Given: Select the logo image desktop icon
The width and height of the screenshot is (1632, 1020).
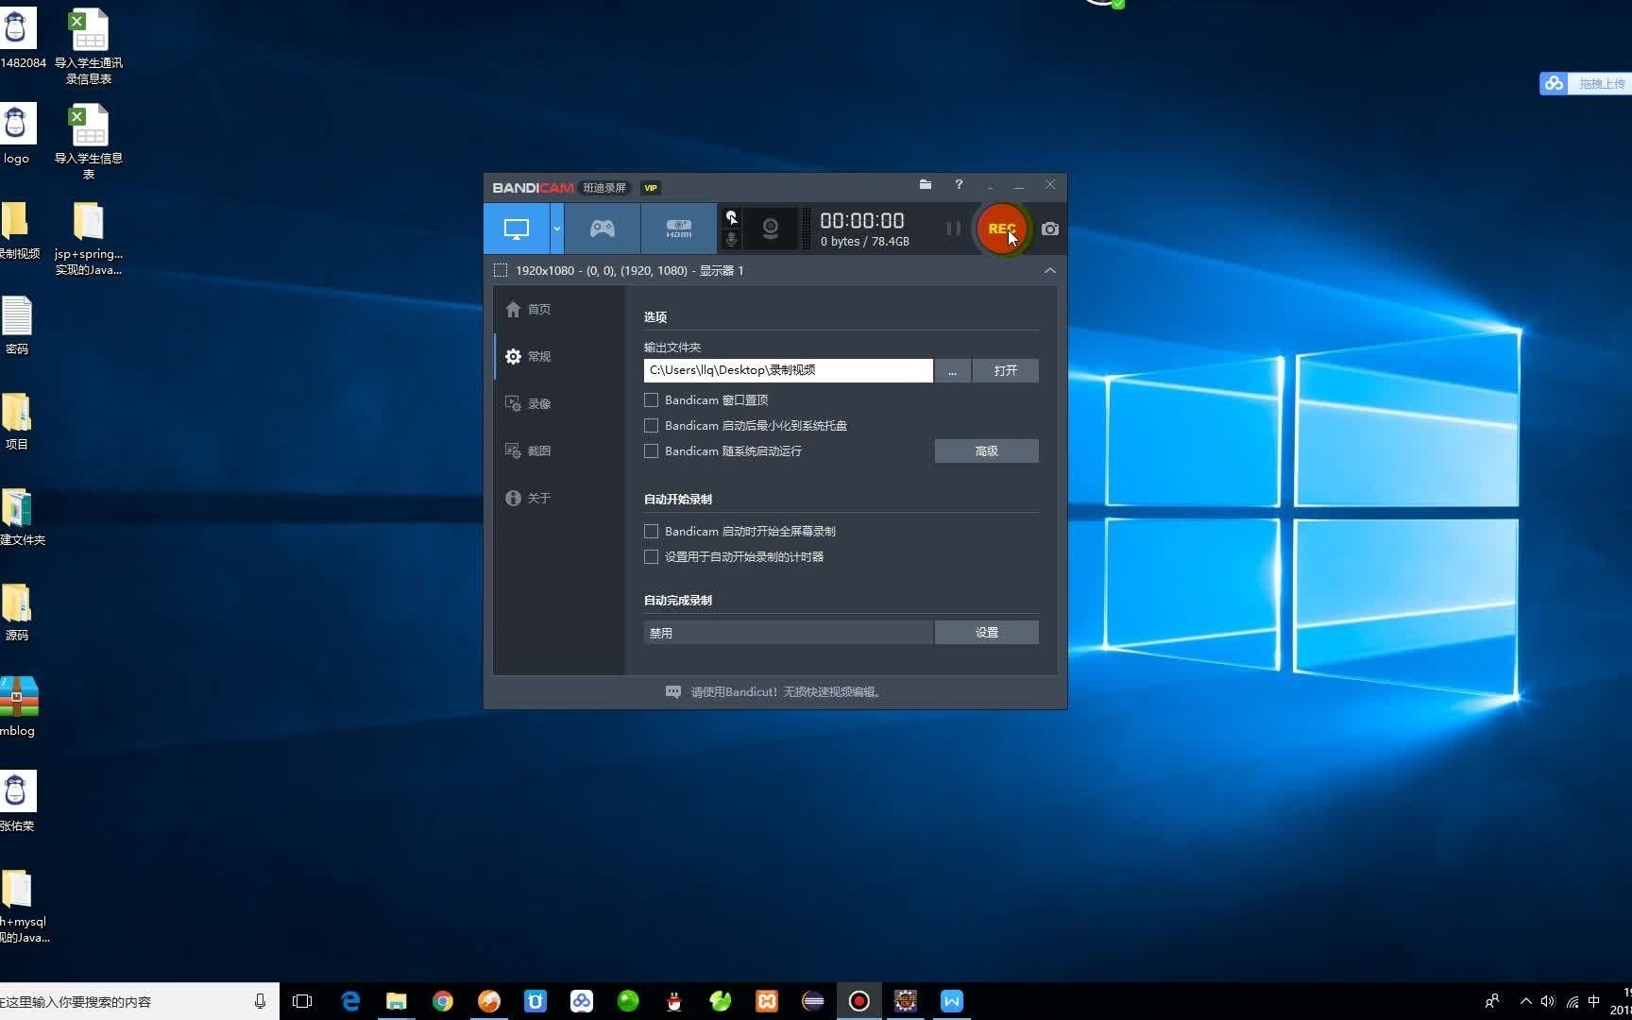Looking at the screenshot, I should click(x=17, y=134).
